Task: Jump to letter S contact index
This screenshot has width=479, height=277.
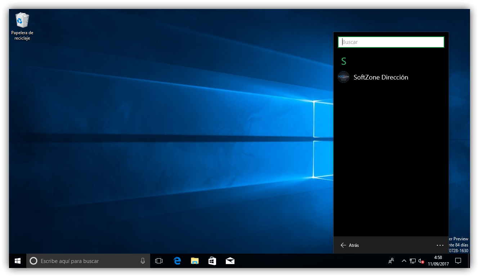Action: tap(344, 62)
